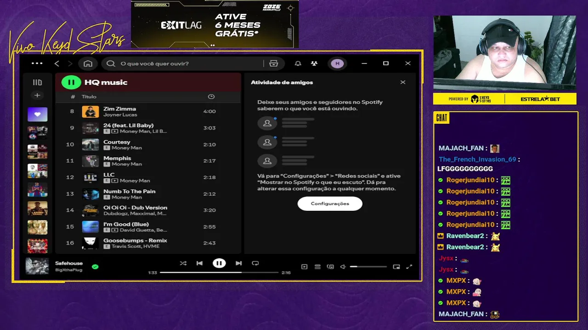Pause playback in the bottom player
Screen dimensions: 588x330
click(219, 263)
